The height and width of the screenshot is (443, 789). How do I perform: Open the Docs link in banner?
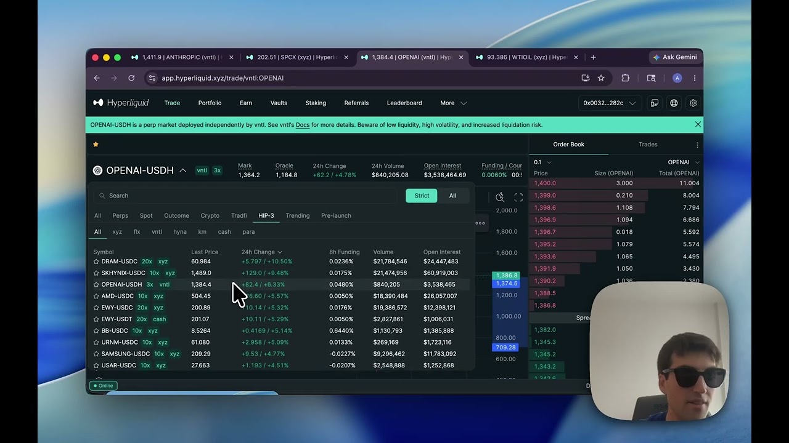coord(303,125)
